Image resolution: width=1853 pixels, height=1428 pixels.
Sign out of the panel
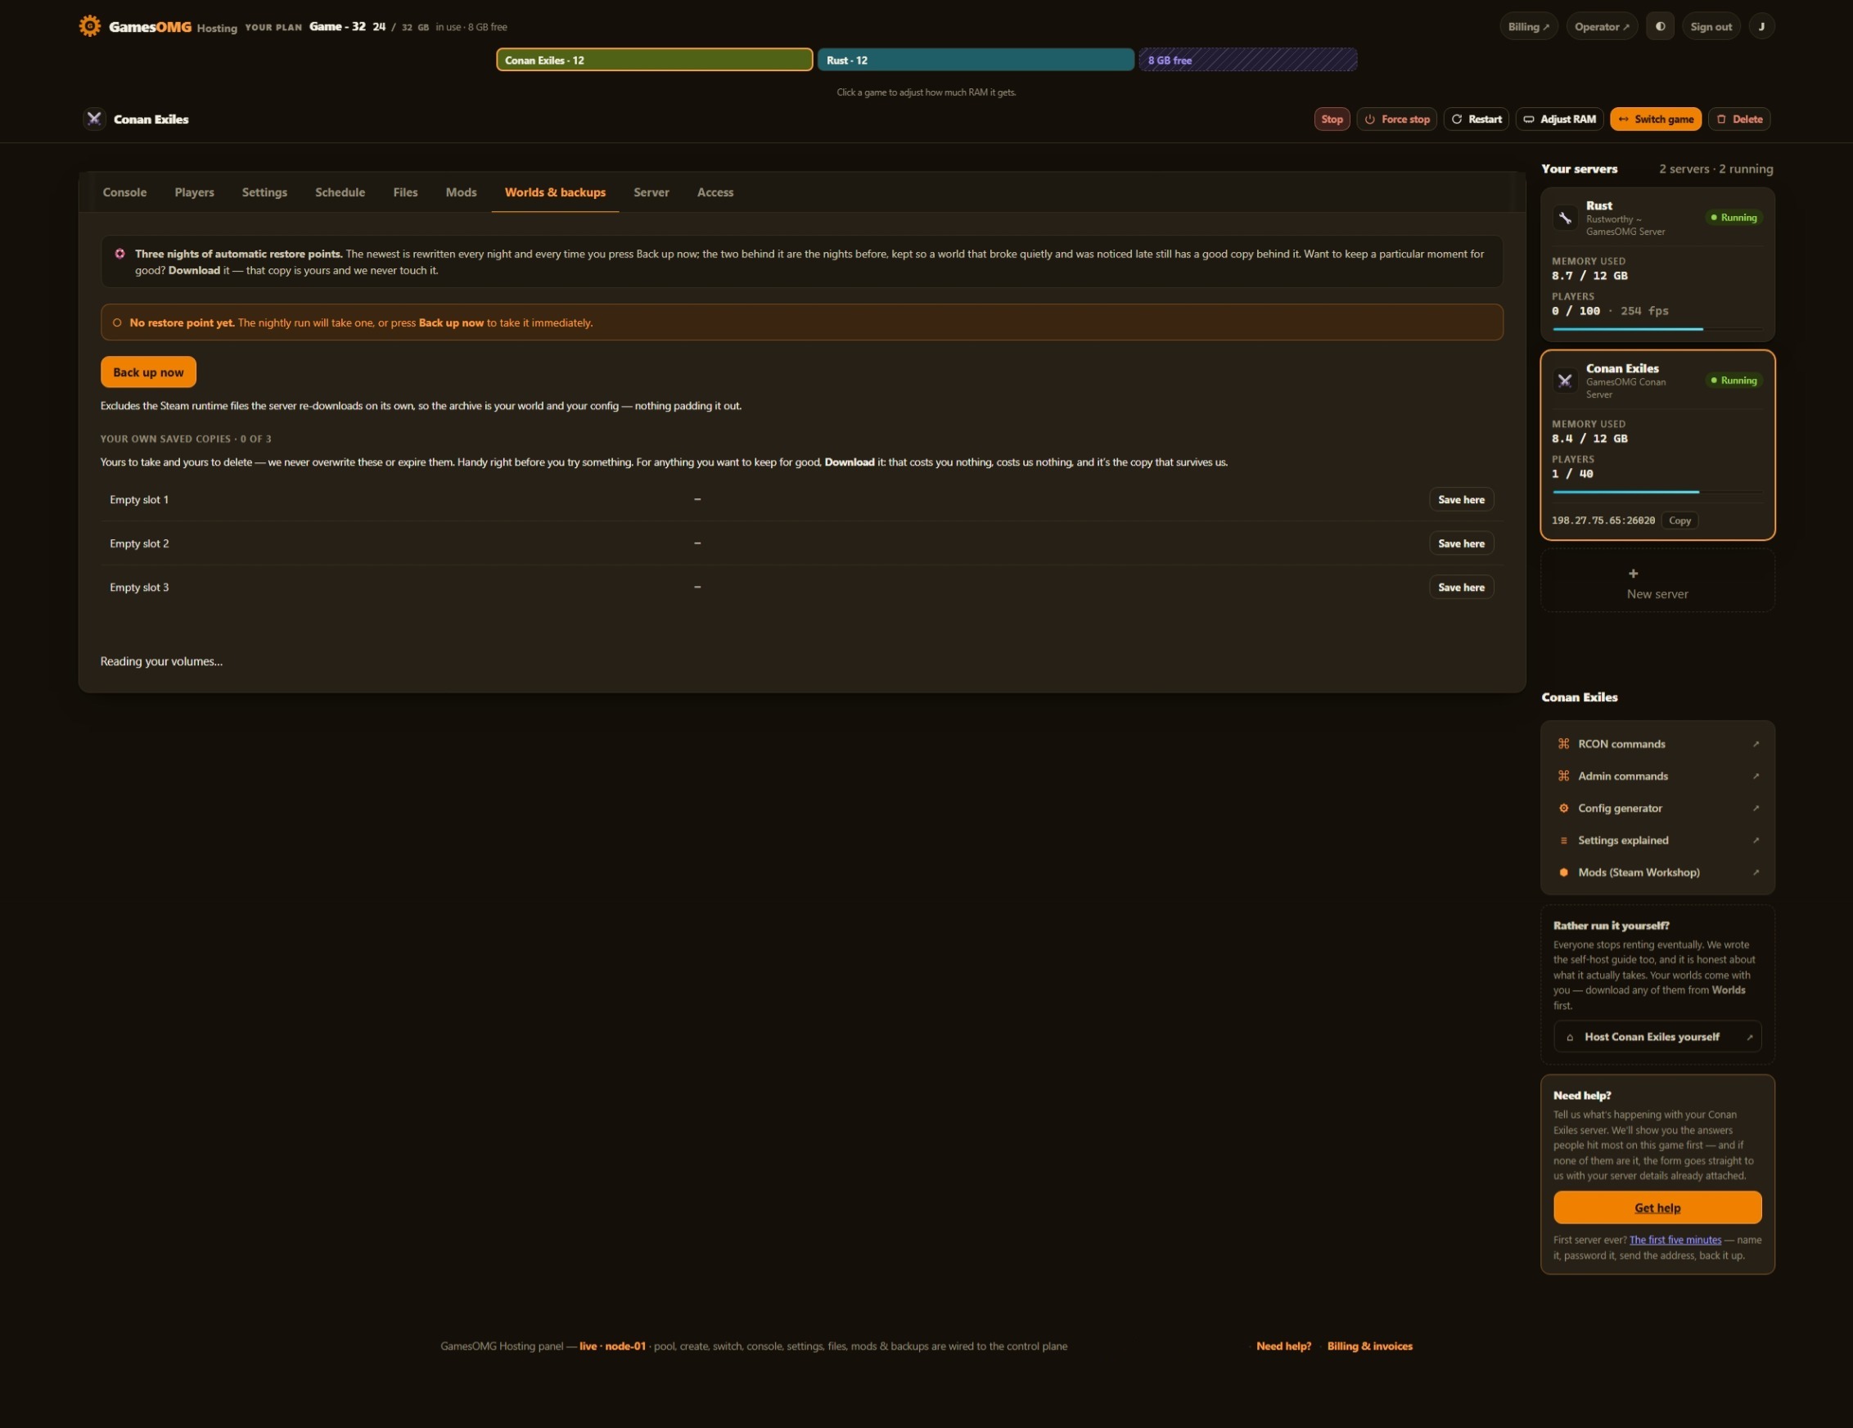pyautogui.click(x=1711, y=26)
